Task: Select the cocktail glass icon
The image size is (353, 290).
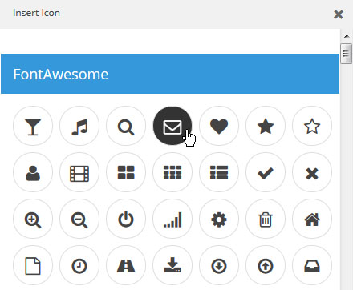Action: tap(33, 126)
